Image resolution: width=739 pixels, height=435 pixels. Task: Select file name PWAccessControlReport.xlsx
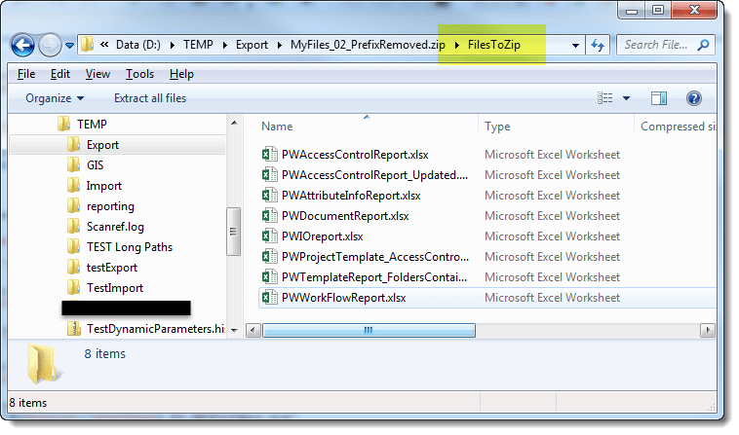point(355,155)
